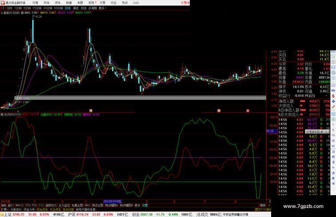
Task: Select the drawing pencil sidebar icon
Action: (x=333, y=106)
